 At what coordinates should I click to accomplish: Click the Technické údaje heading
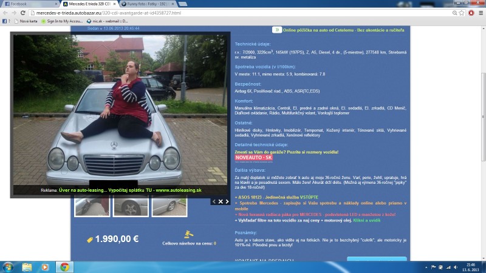253,44
